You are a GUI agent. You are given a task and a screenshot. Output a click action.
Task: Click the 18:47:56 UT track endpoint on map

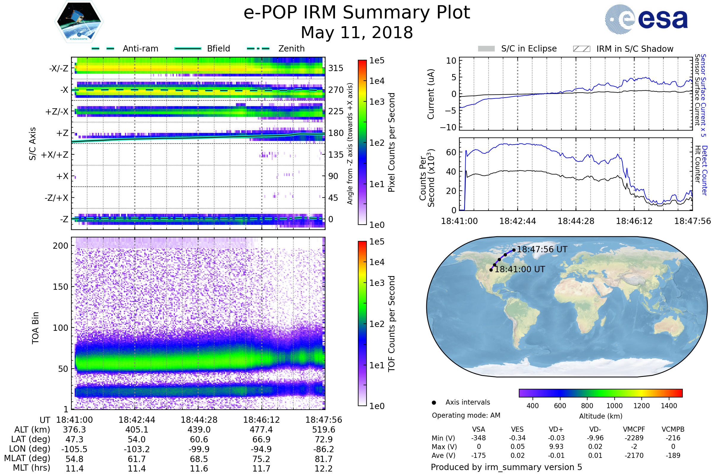point(514,250)
